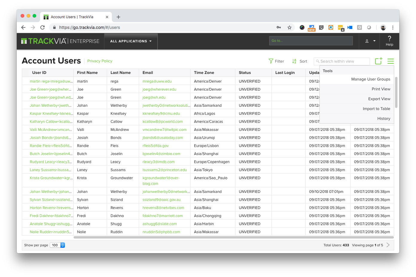Open Nolie Ruddin user link

[51, 232]
